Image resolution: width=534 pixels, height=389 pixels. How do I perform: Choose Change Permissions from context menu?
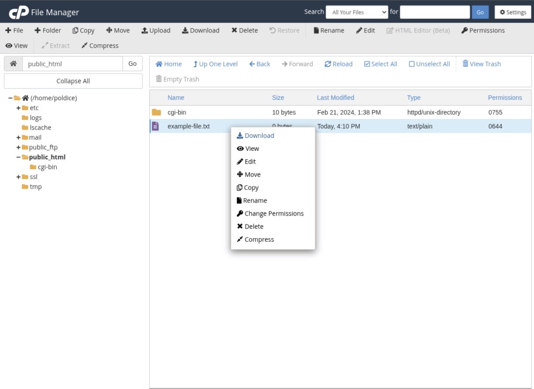[x=273, y=214]
